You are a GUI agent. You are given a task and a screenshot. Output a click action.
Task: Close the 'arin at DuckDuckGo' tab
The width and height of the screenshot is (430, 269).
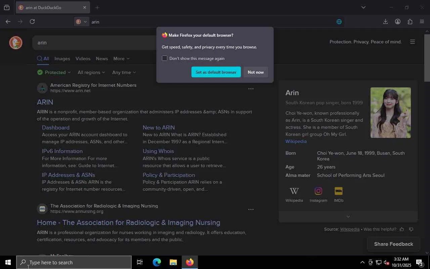[x=84, y=7]
